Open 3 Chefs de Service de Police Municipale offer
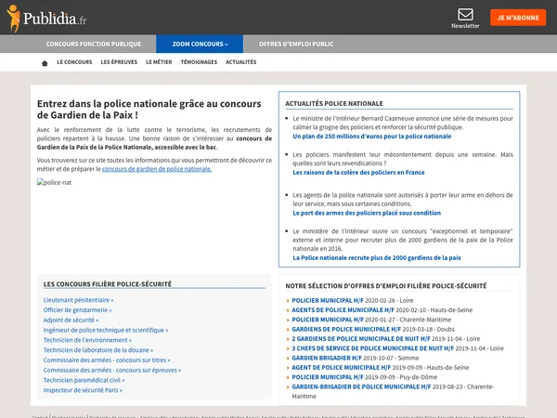557x418 pixels. click(x=372, y=348)
